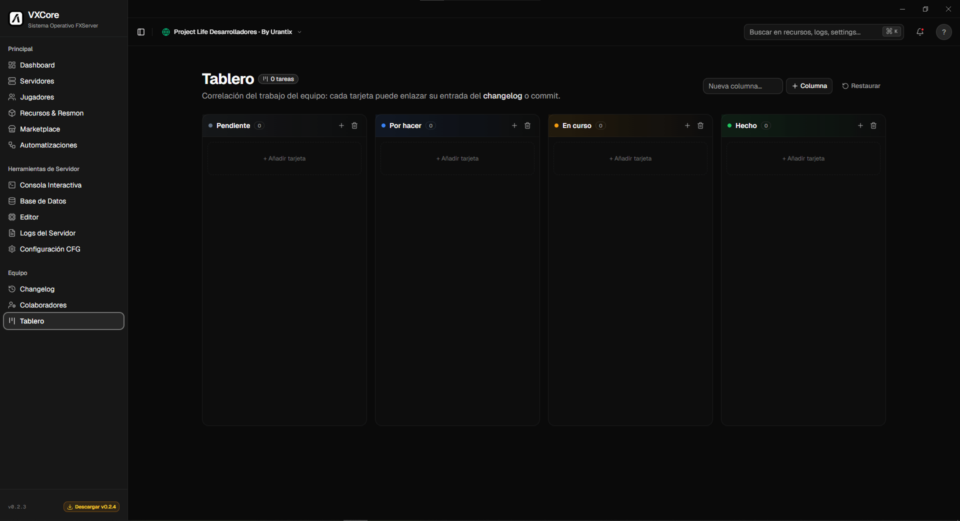This screenshot has height=521, width=960.
Task: Open the Editor tool
Action: (63, 217)
